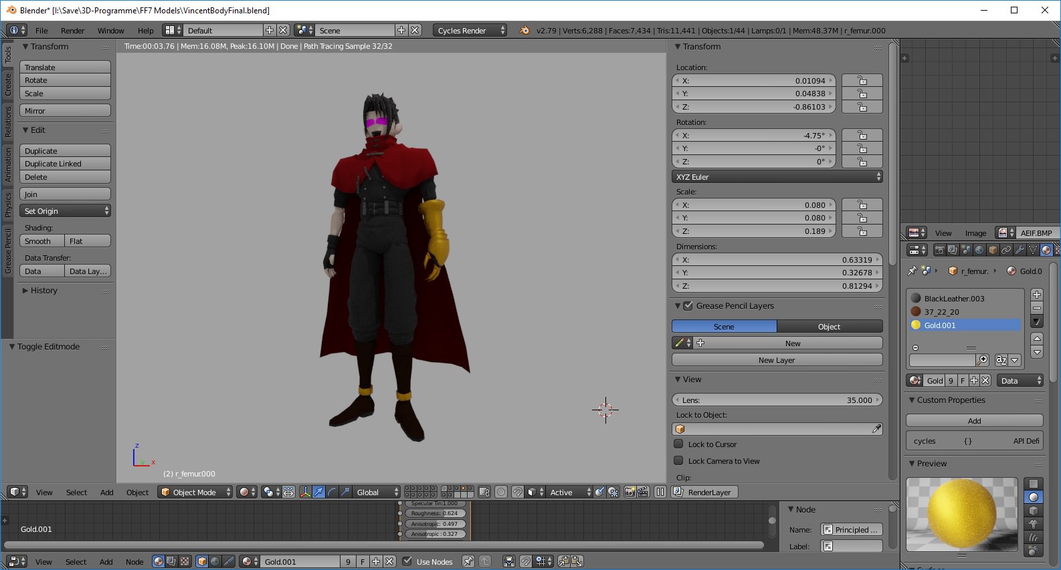Click the New Layer button
Image resolution: width=1061 pixels, height=570 pixels.
pyautogui.click(x=777, y=360)
